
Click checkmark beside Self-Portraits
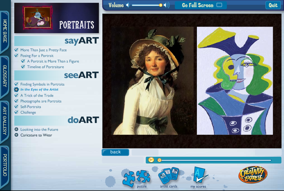16,106
